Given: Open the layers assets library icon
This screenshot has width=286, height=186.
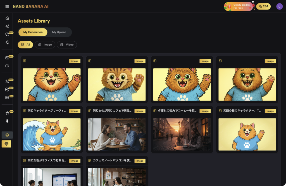Looking at the screenshot, I should tap(7, 135).
